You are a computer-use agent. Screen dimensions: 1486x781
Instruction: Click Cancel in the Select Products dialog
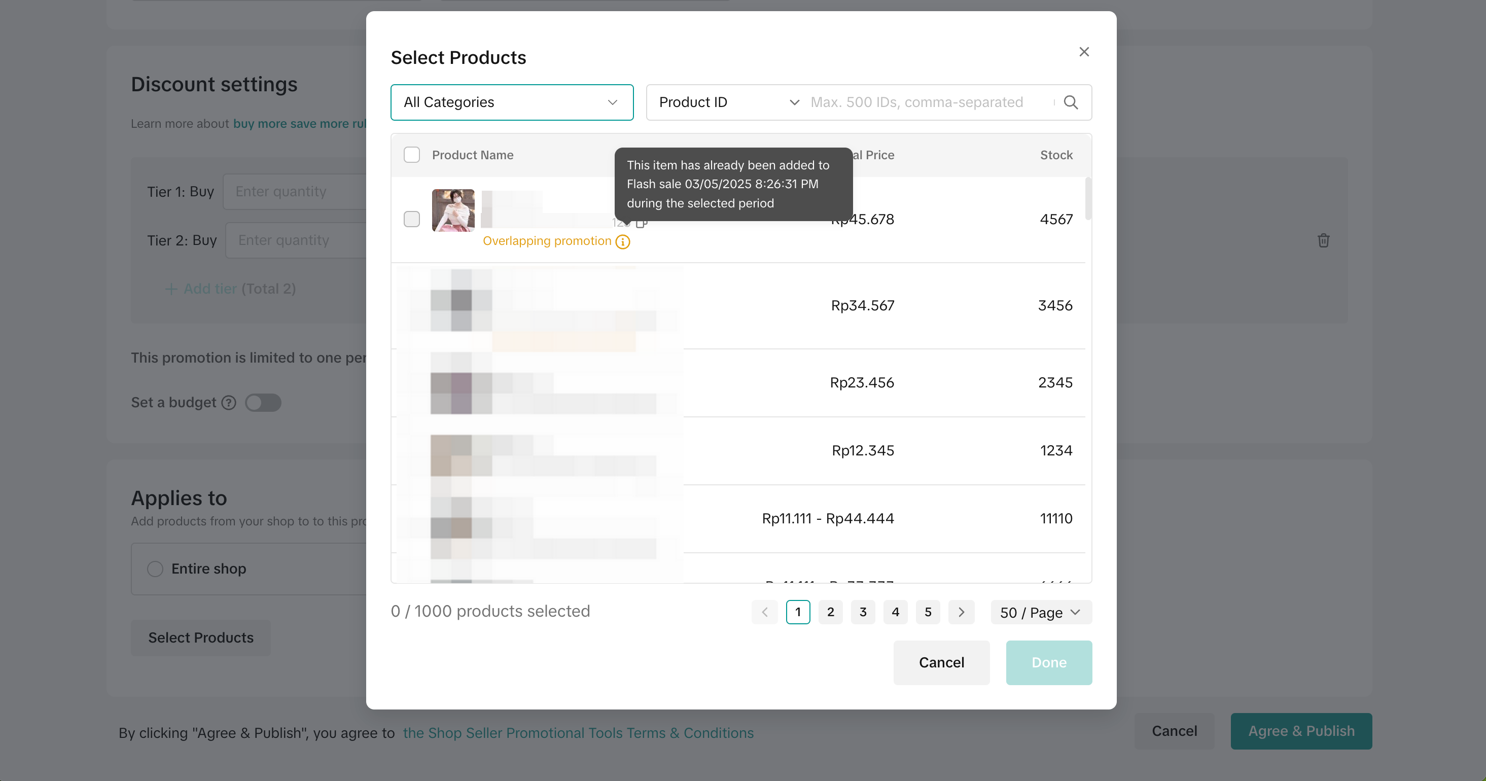click(941, 662)
